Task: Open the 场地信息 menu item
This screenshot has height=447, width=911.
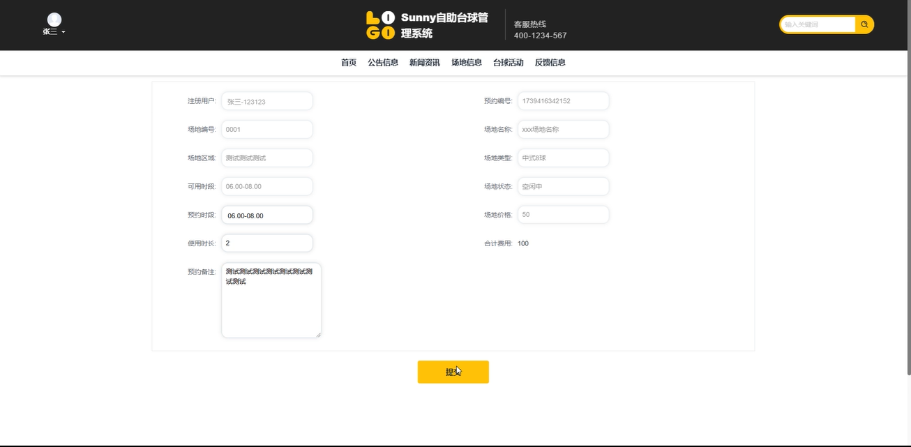Action: [x=467, y=63]
